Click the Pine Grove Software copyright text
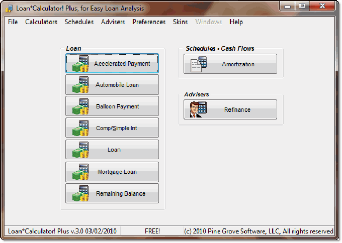Screen dimensions: 342x243 (x=258, y=231)
